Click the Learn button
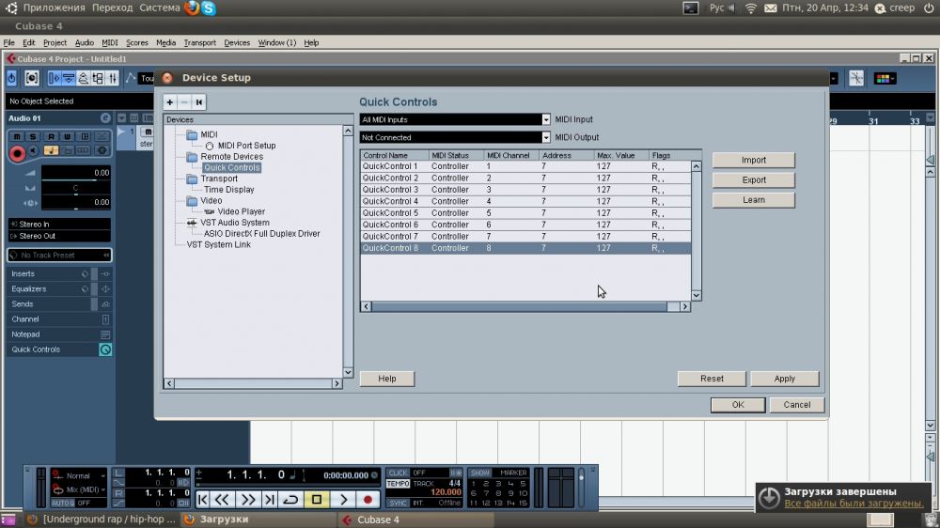Screen dimensions: 940x528 tap(754, 200)
